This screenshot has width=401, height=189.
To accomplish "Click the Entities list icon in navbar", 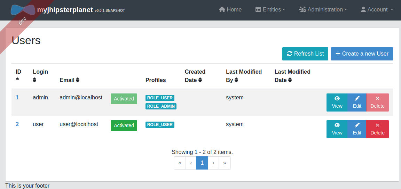I will 258,10.
